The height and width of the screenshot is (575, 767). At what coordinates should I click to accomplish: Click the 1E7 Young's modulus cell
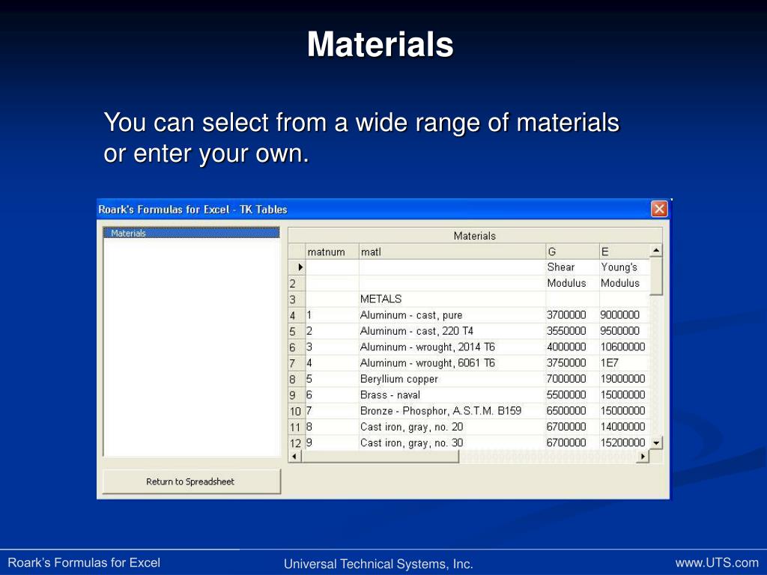pos(624,363)
